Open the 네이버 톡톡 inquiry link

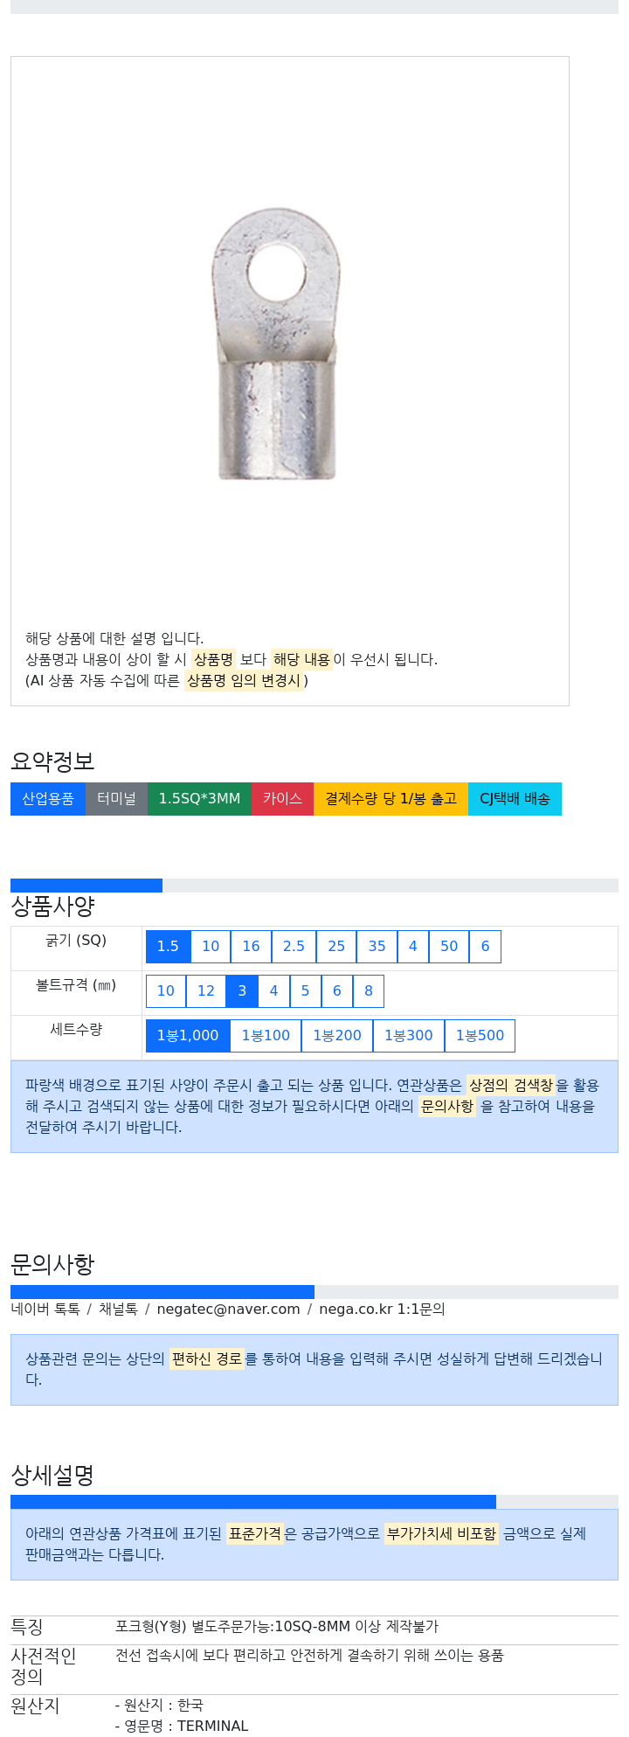pos(45,1310)
